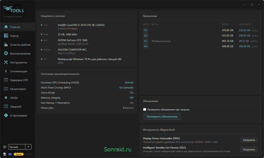Click the globe language icon
Screen dimensions: 264x158
pyautogui.click(x=5, y=147)
